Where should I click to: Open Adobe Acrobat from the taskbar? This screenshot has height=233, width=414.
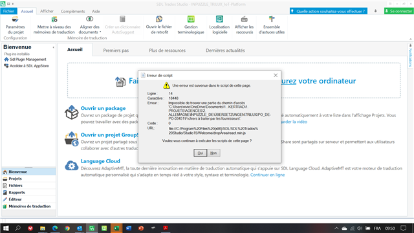pos(166,228)
